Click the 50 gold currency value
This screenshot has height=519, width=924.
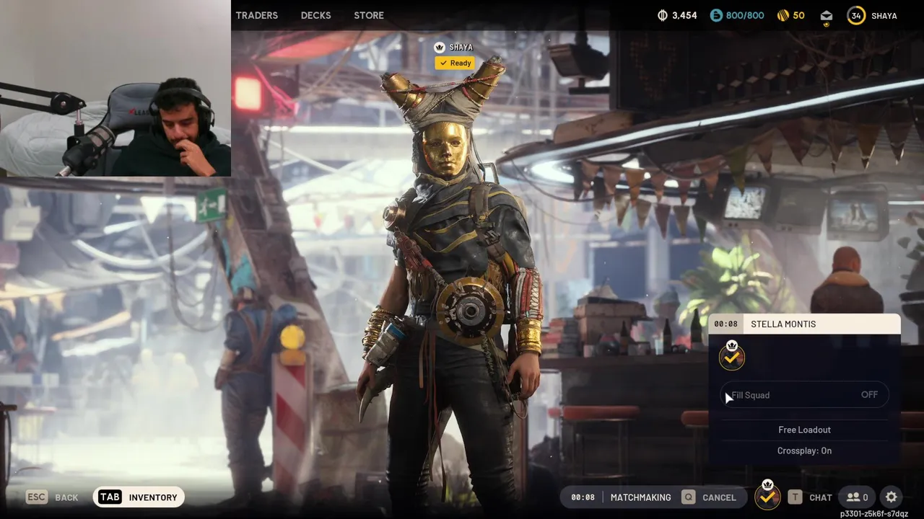[798, 15]
